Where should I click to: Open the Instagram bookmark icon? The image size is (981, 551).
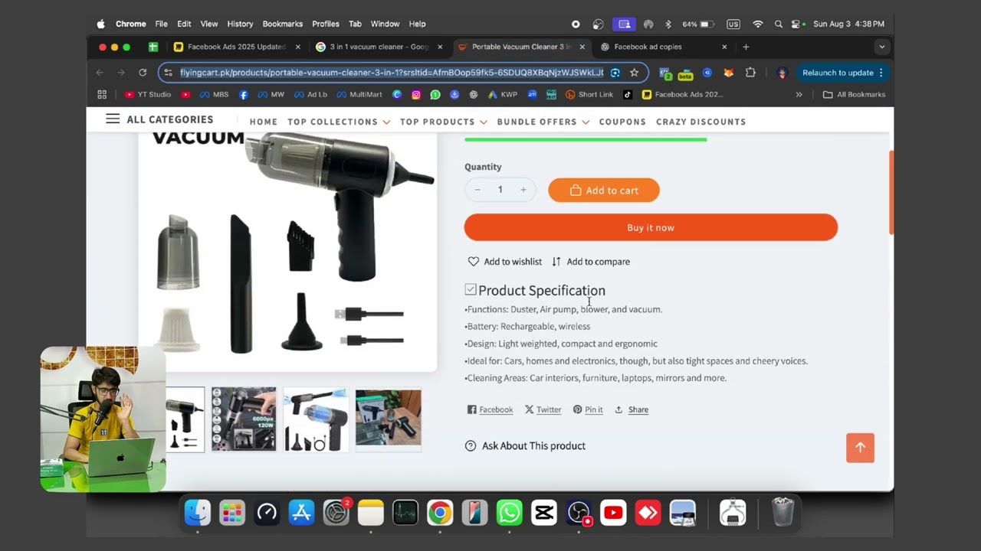click(416, 95)
